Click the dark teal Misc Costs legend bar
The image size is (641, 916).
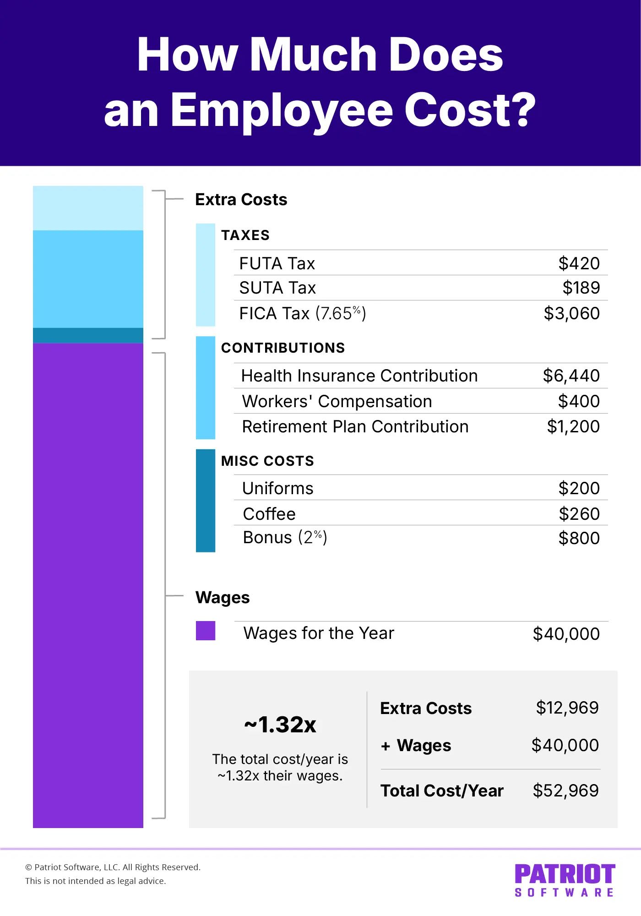(x=206, y=501)
